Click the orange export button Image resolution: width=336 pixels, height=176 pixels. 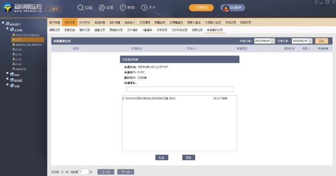click(x=321, y=41)
